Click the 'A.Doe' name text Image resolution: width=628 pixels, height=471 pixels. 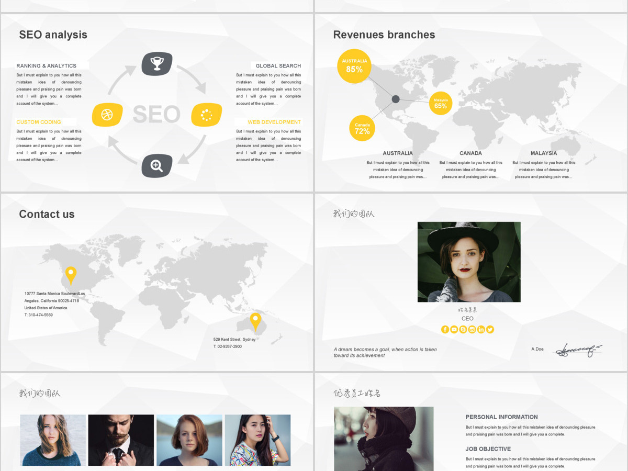[537, 349]
